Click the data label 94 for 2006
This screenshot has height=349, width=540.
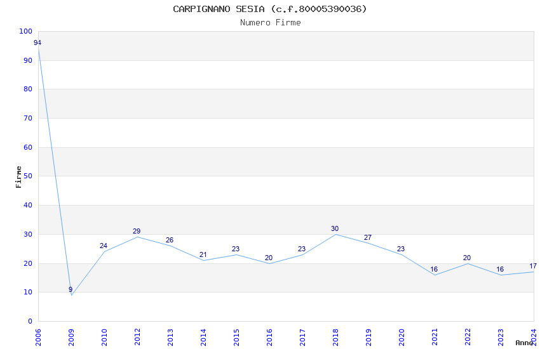pyautogui.click(x=37, y=43)
